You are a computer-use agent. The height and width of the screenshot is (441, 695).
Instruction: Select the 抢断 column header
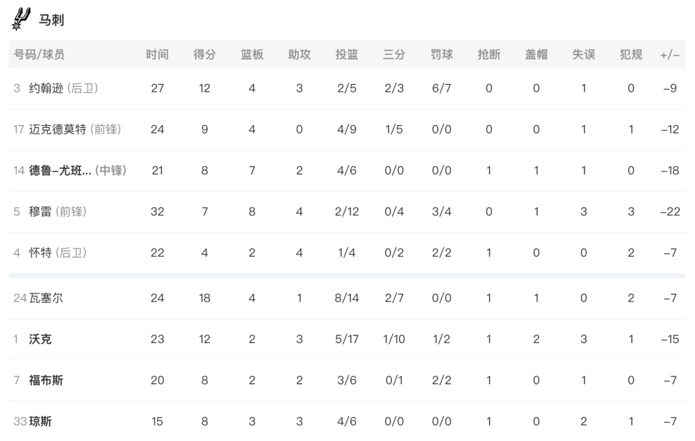tap(489, 54)
